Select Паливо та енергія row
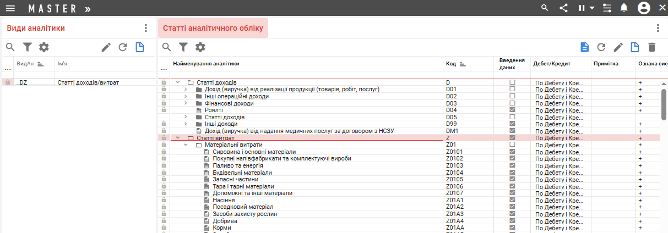 (410, 165)
